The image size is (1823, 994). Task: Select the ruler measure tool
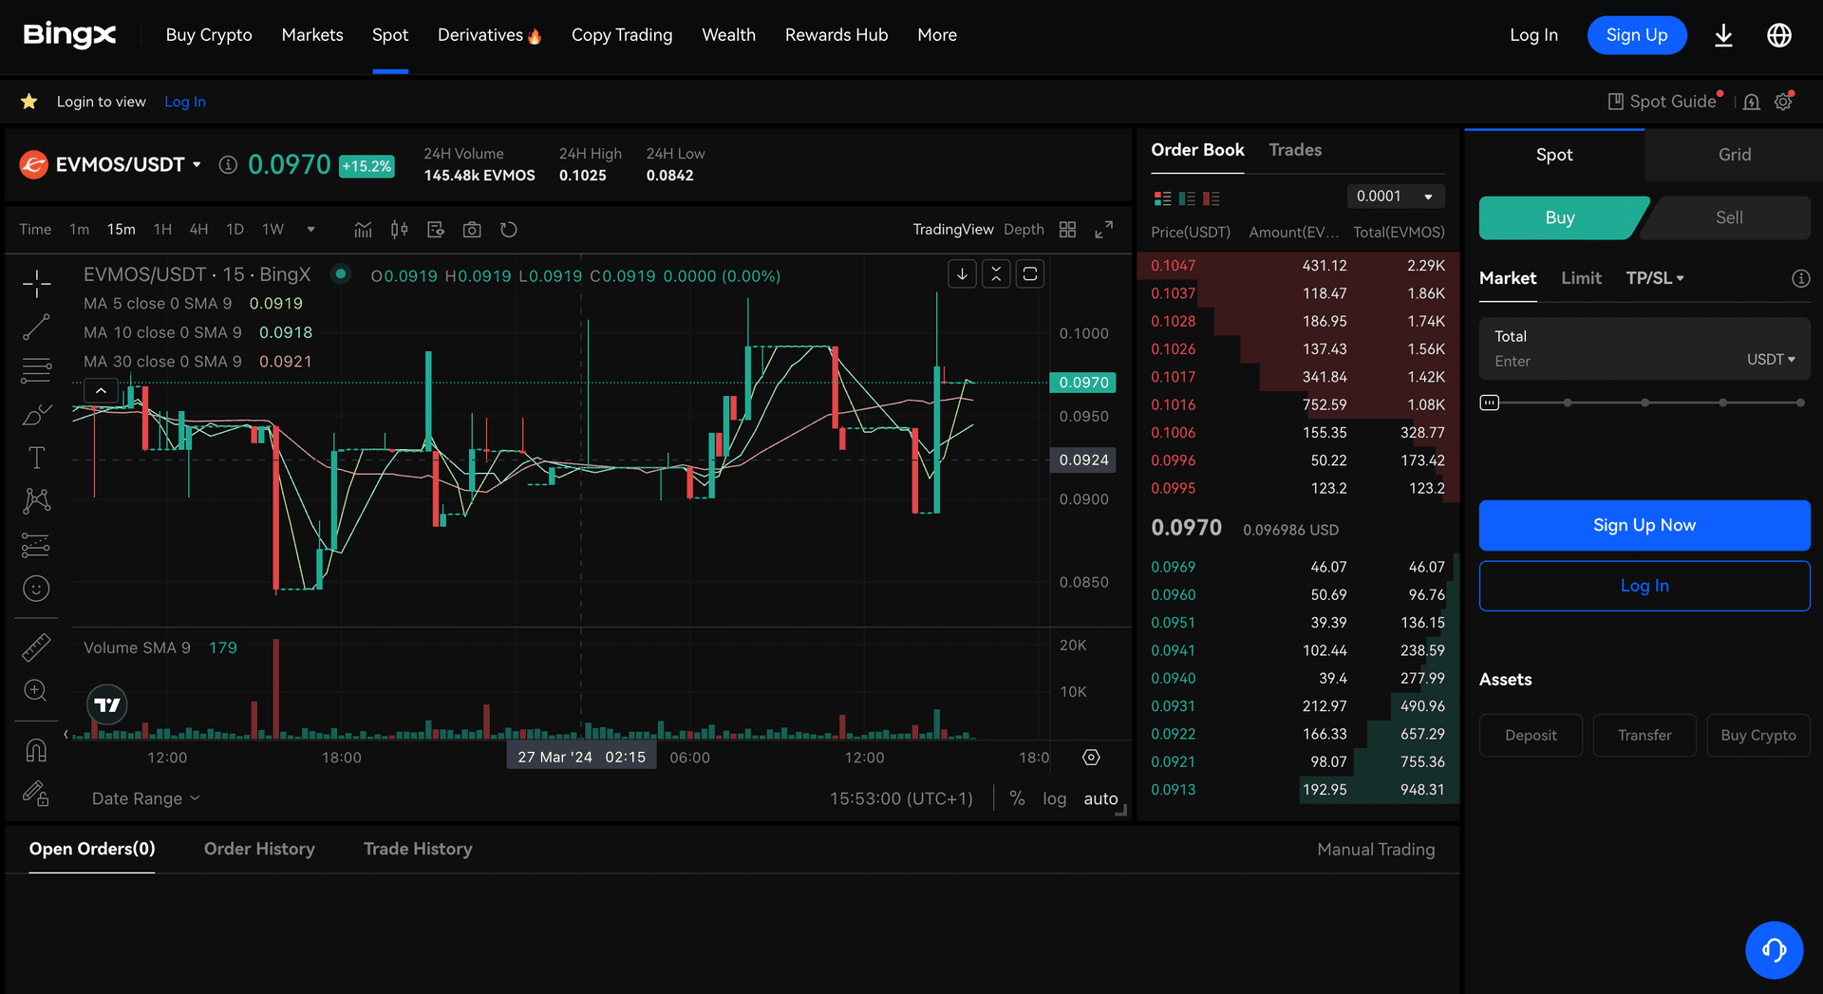(36, 647)
